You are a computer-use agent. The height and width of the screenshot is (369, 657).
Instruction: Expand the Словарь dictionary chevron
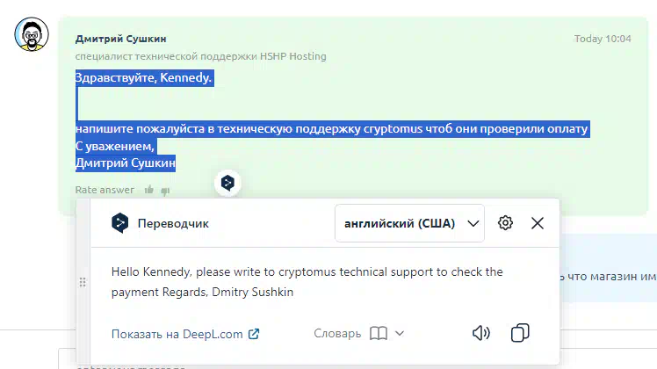click(400, 333)
